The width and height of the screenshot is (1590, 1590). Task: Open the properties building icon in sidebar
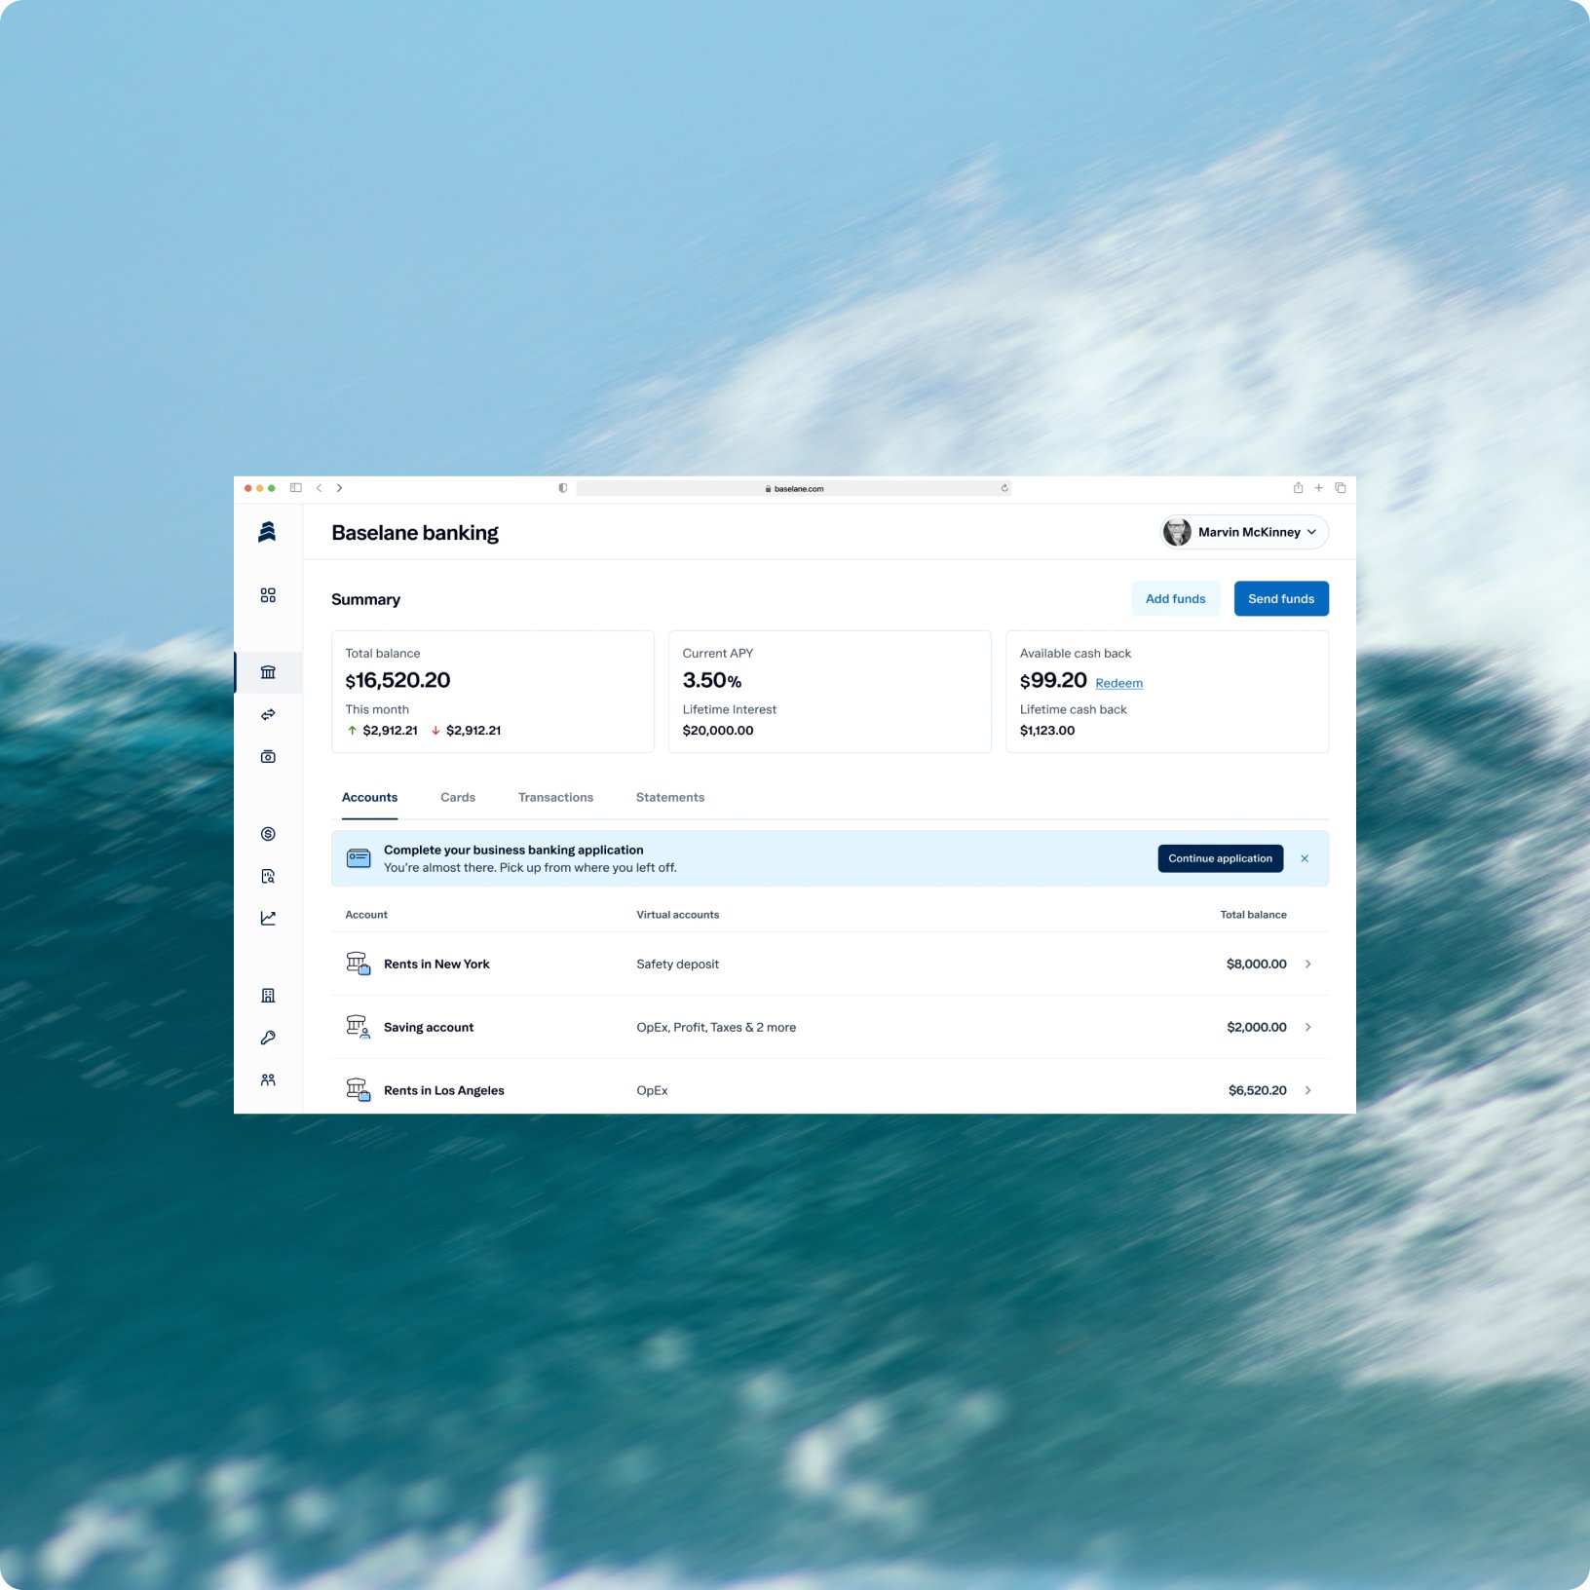point(268,996)
